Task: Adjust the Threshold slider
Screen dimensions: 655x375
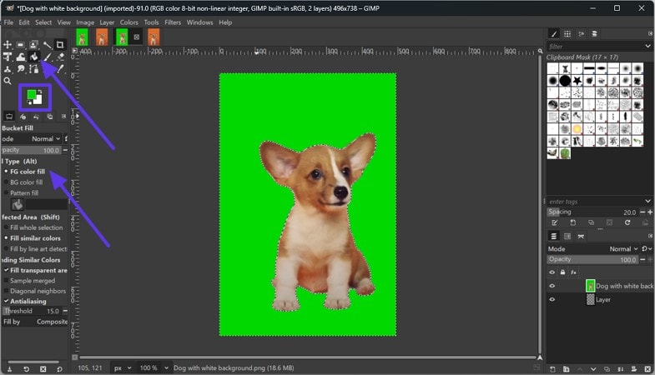Action: coord(32,311)
